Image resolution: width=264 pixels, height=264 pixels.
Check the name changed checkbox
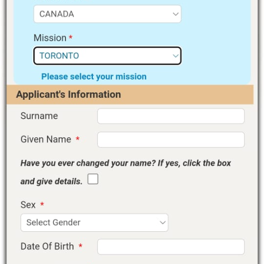93,179
